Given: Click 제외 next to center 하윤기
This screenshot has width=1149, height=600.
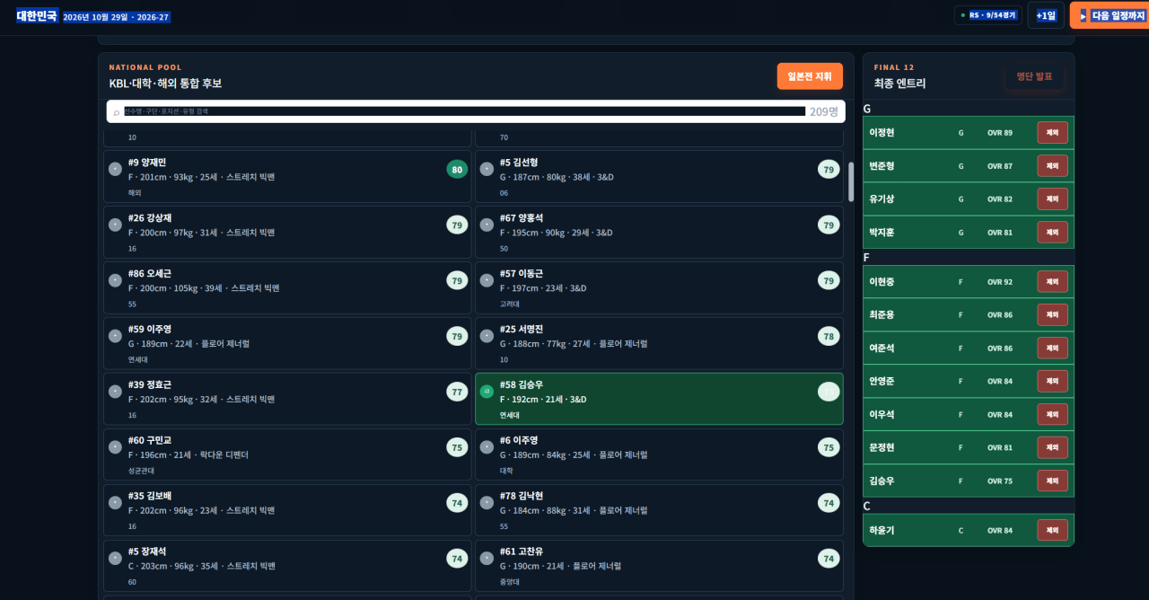Looking at the screenshot, I should (1052, 530).
